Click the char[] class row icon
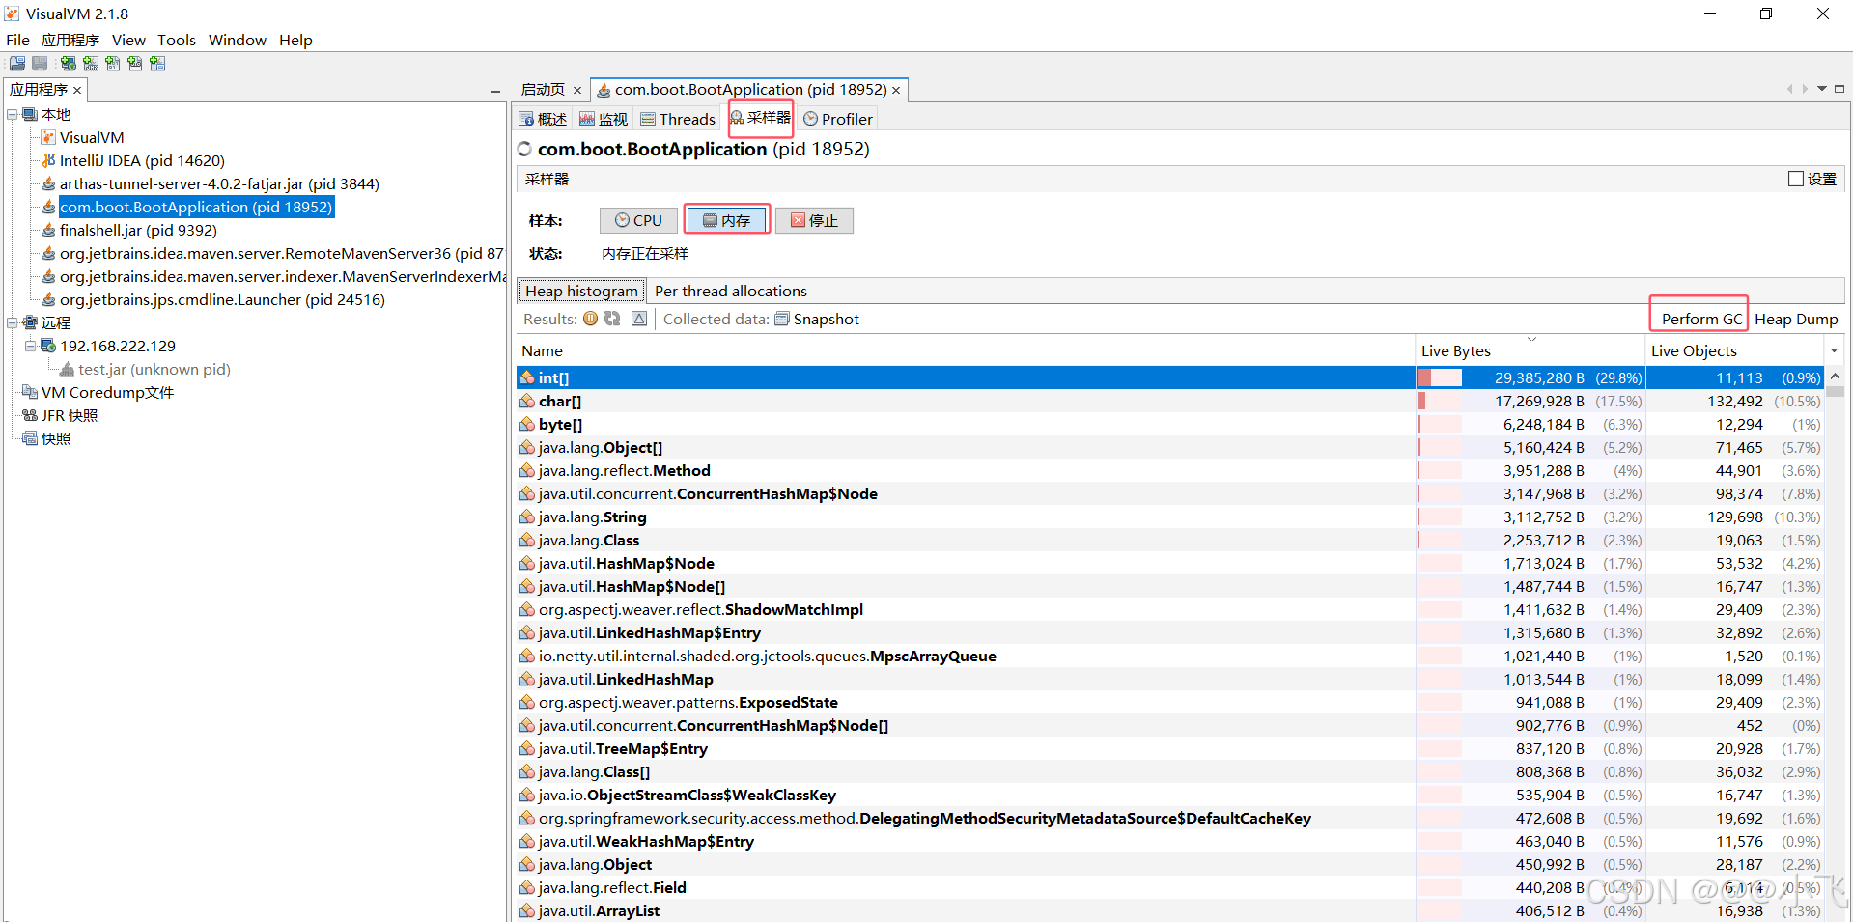 [527, 401]
